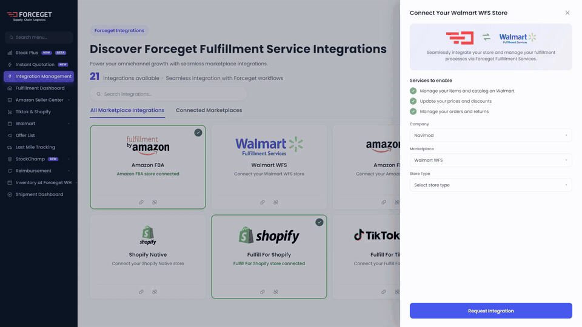Viewport: 582px width, 327px height.
Task: Click link icon under Shopify Native card
Action: [x=141, y=292]
